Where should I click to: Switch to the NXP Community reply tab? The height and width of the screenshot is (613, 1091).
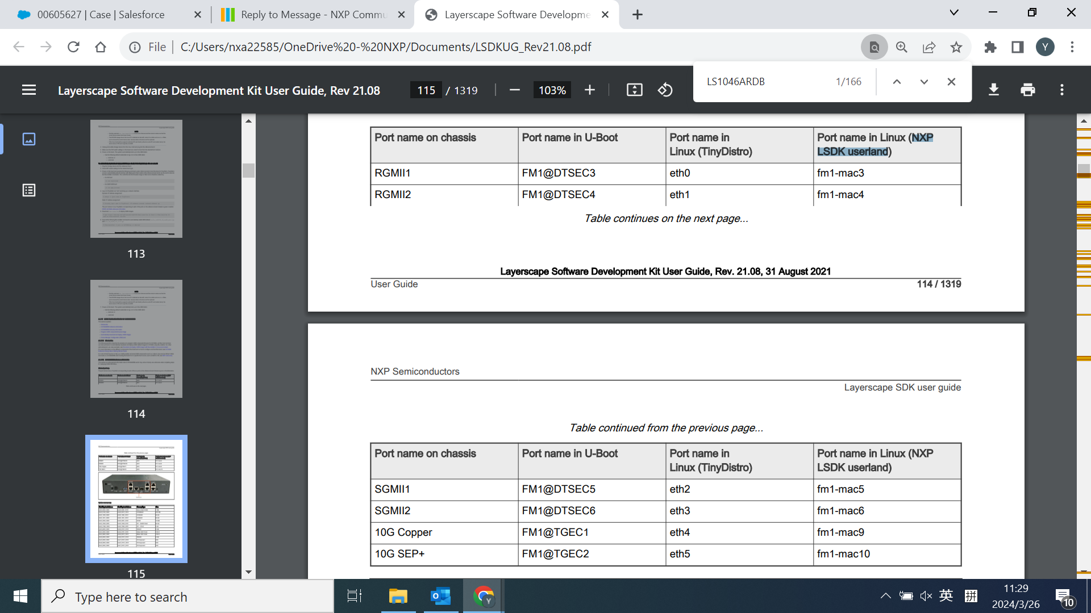coord(313,15)
